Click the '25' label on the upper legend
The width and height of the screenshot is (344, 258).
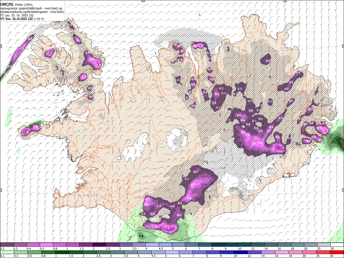[318, 249]
